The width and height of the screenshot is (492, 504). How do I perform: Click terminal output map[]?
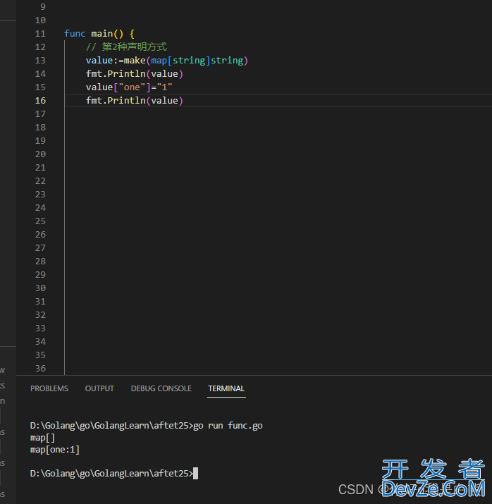[x=42, y=438]
